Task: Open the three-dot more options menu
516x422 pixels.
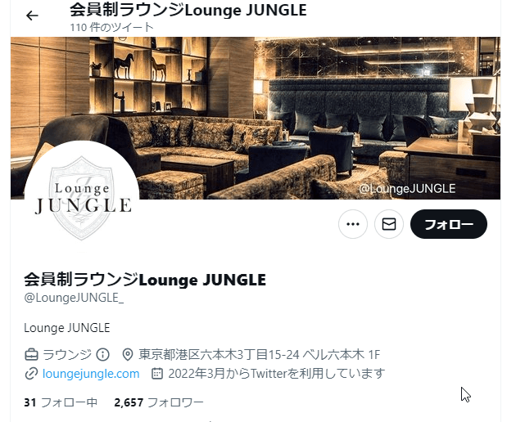Action: tap(353, 224)
